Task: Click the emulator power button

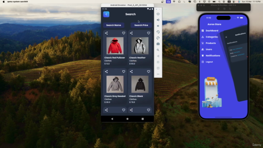Action: click(x=158, y=14)
